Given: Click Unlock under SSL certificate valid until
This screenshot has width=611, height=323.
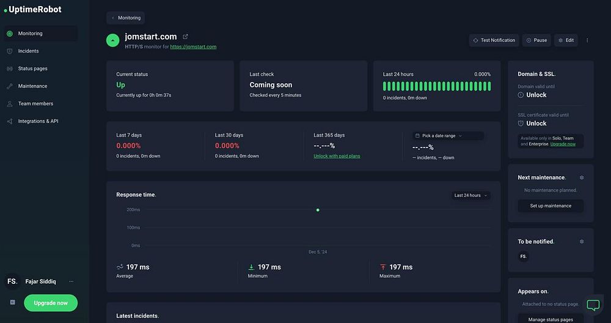Looking at the screenshot, I should click(x=536, y=124).
